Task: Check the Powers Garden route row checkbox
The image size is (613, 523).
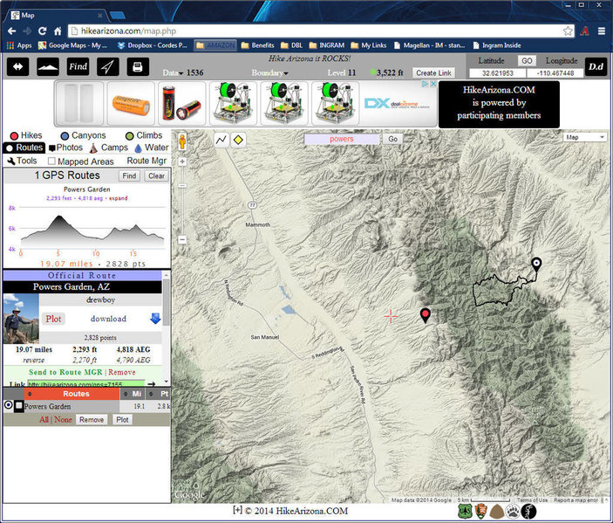Action: [19, 406]
